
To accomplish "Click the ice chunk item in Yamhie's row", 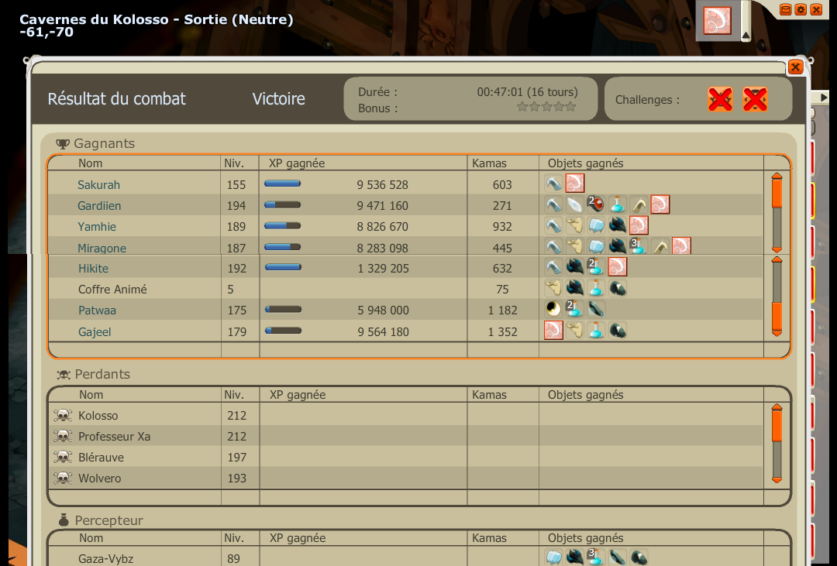I will pos(596,225).
